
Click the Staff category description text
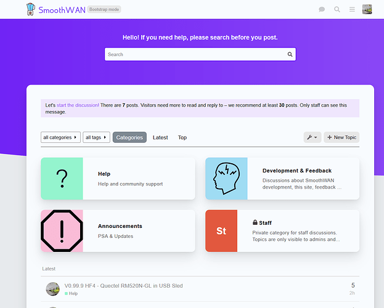pos(296,236)
